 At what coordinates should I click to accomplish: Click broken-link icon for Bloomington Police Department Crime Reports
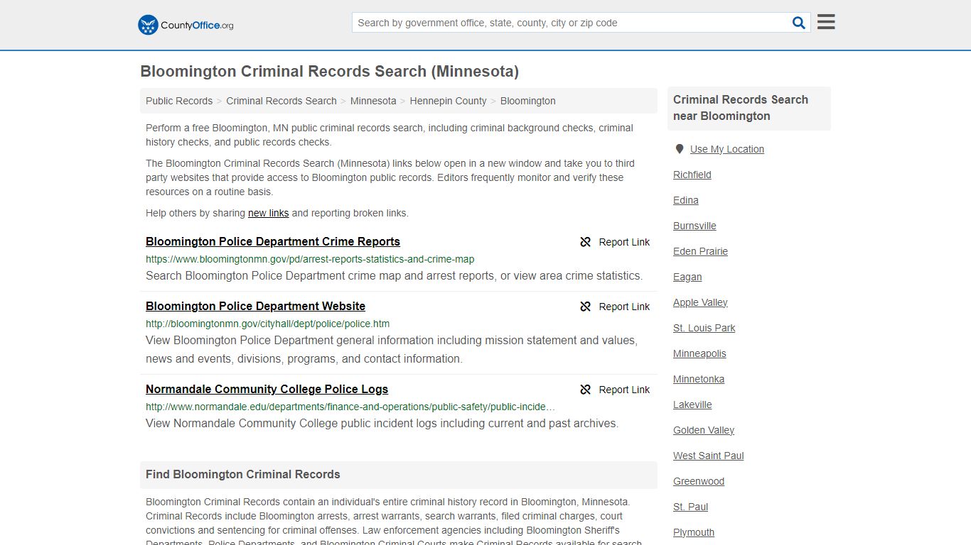585,242
